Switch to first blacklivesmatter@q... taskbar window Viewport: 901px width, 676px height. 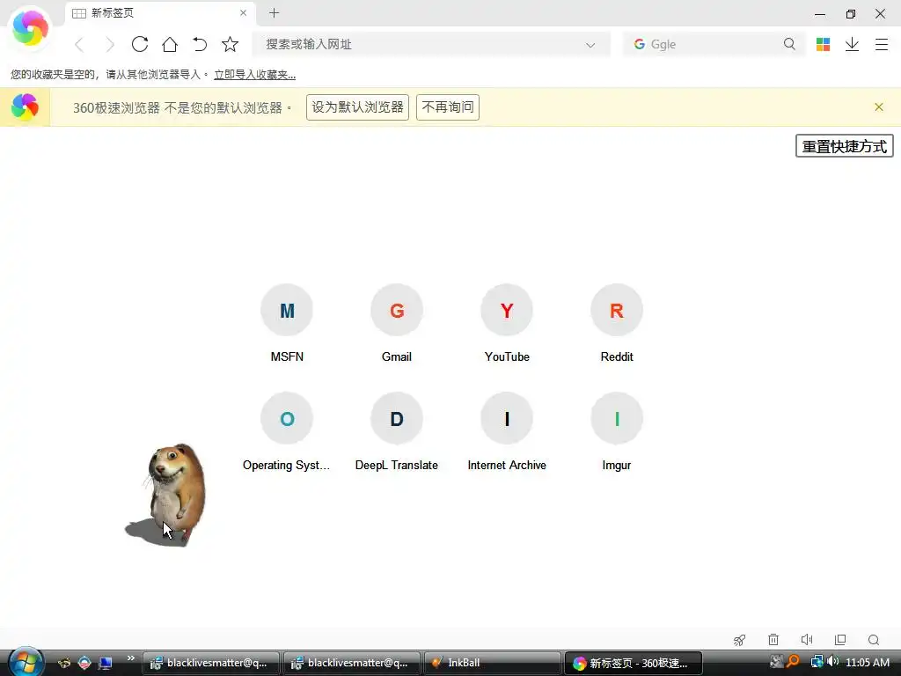coord(211,663)
